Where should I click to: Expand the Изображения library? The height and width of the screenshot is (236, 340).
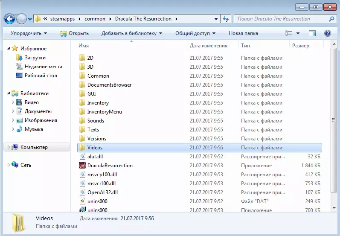(x=13, y=120)
